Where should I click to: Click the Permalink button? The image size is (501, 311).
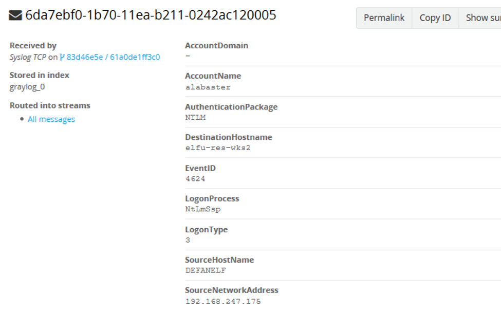point(384,17)
